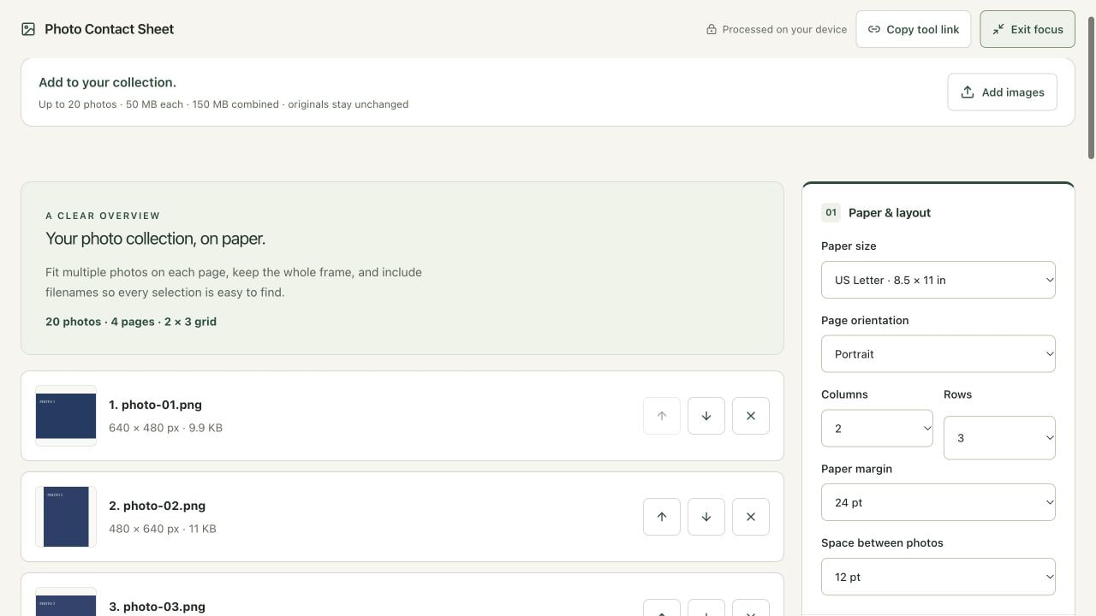Move photo-01.png down

coord(706,416)
